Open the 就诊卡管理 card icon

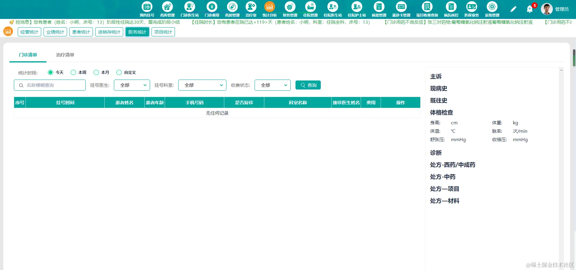(401, 7)
